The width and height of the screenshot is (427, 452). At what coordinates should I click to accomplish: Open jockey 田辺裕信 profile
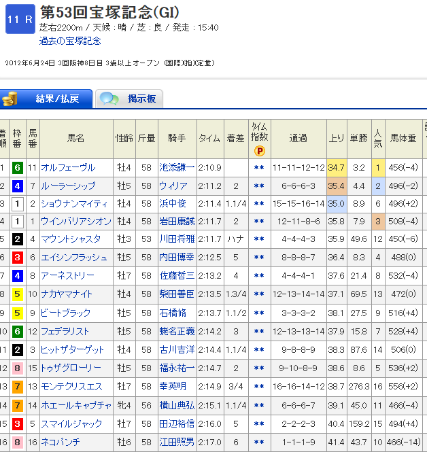pyautogui.click(x=177, y=423)
